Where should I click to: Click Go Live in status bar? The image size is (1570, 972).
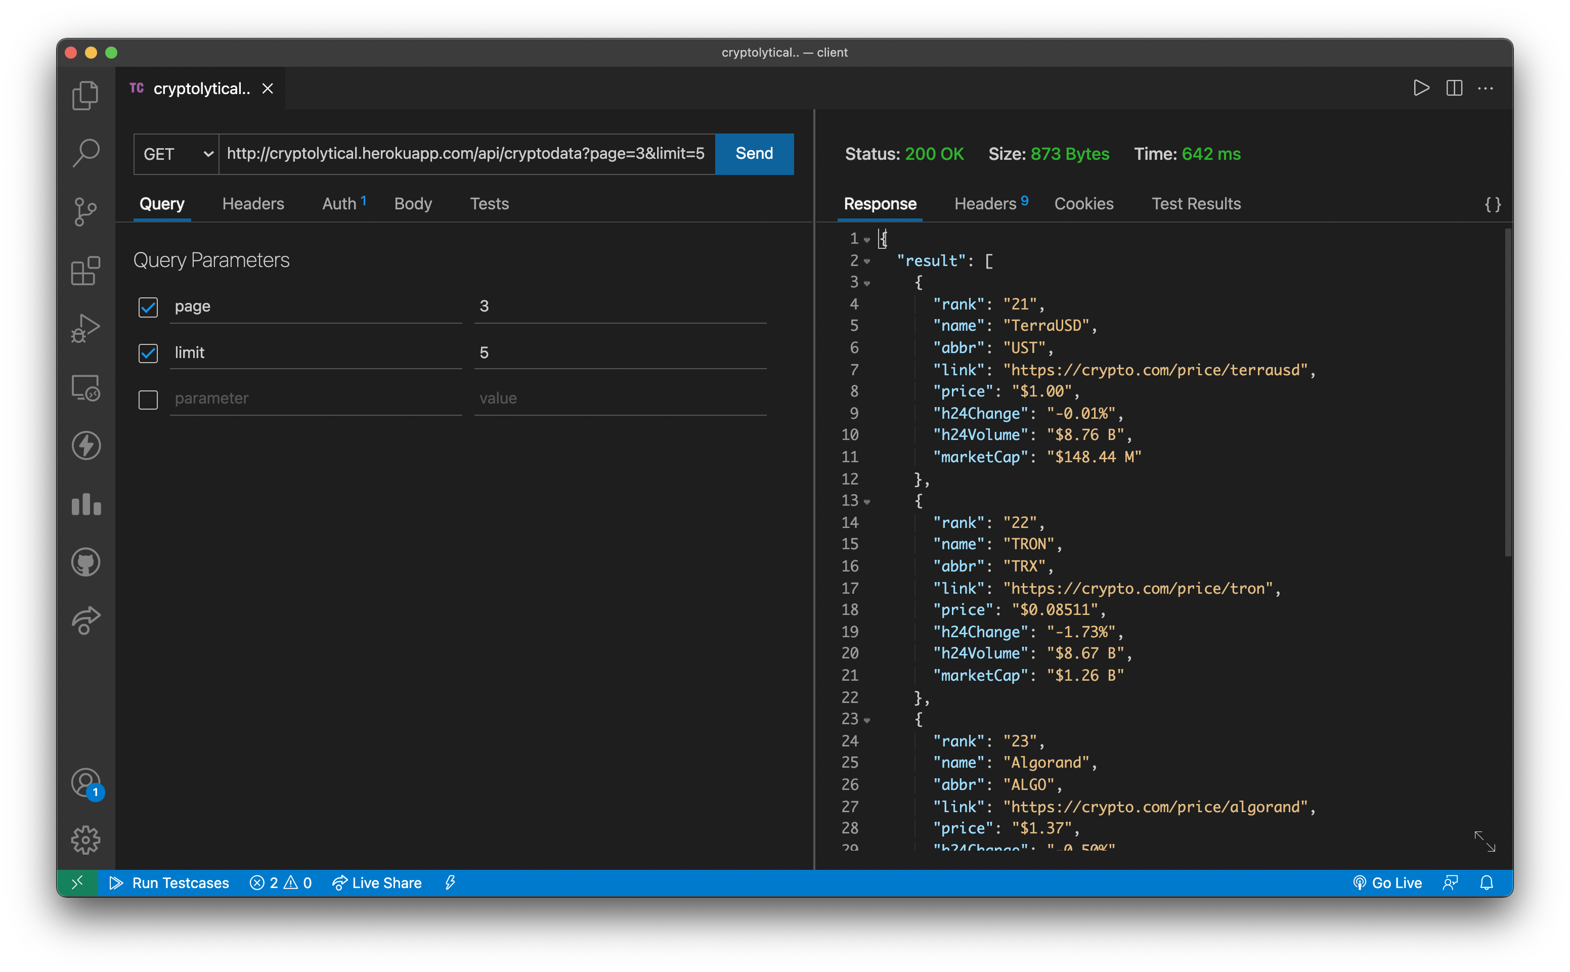click(x=1387, y=883)
